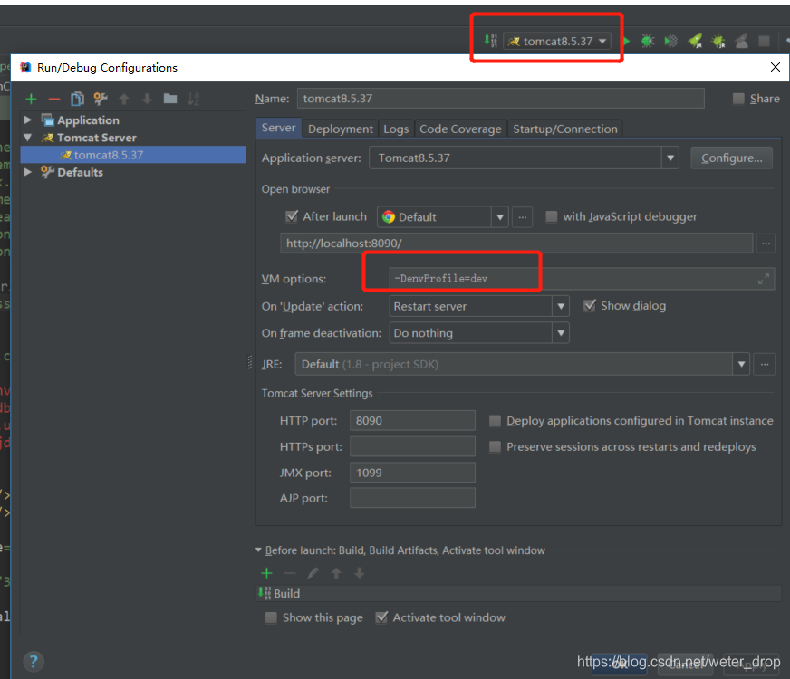This screenshot has height=679, width=790.
Task: Open the JRE dropdown
Action: pos(741,364)
